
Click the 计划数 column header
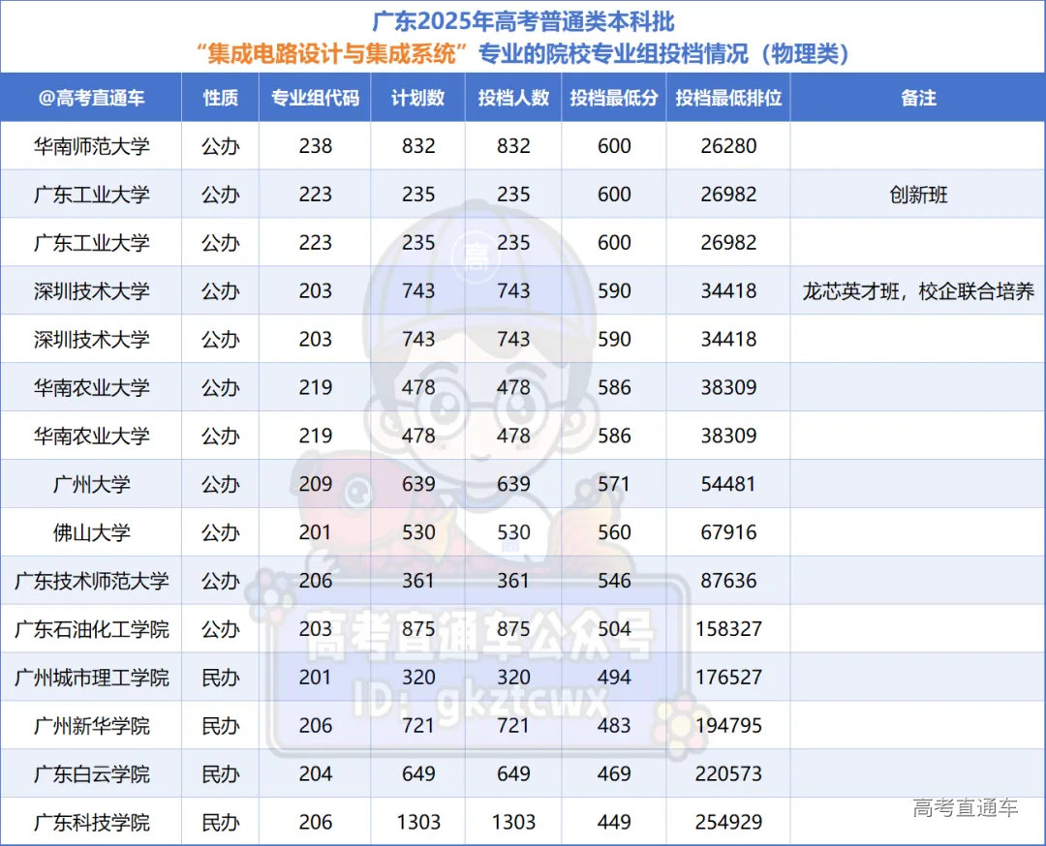[x=417, y=98]
